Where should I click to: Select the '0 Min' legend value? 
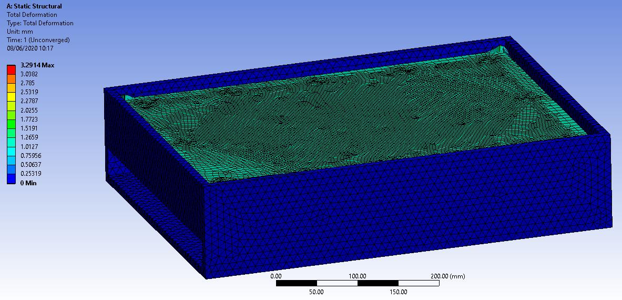(28, 183)
